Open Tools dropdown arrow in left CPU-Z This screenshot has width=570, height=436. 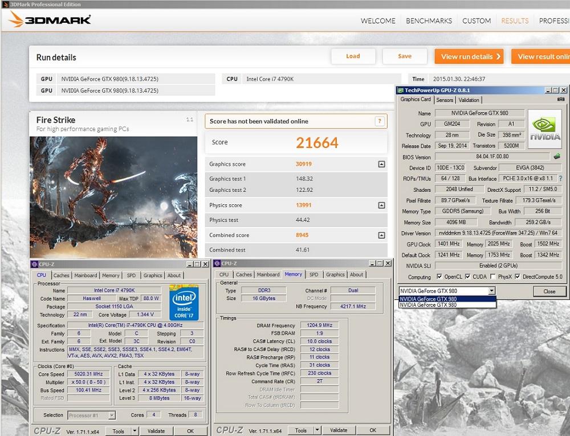point(135,431)
